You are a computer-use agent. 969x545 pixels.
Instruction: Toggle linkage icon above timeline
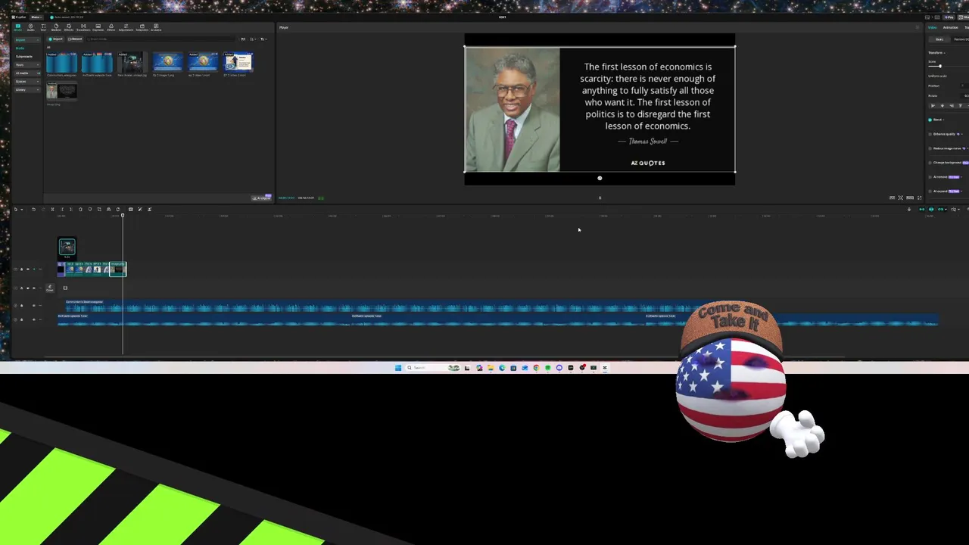click(x=941, y=209)
